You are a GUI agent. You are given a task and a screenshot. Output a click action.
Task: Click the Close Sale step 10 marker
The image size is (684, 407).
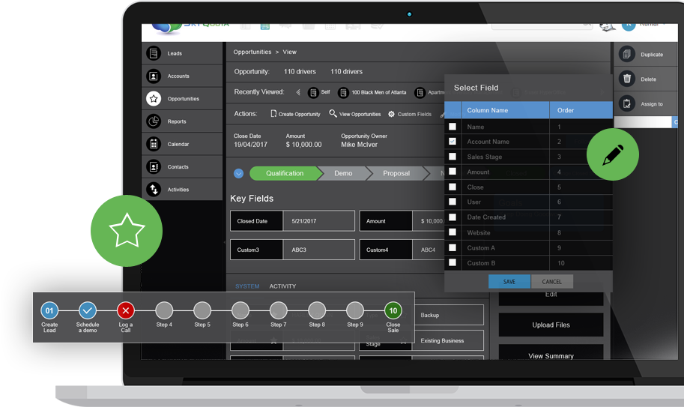pos(393,310)
